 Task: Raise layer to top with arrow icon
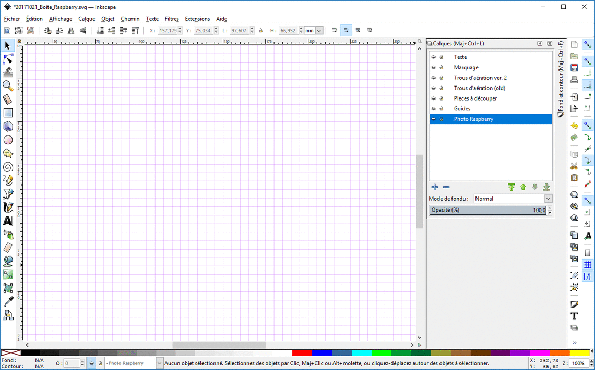tap(511, 187)
